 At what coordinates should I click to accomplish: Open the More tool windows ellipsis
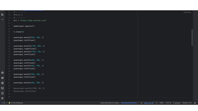click(x=2, y=20)
